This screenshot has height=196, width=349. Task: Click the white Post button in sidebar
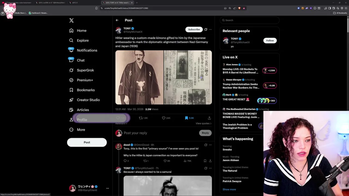[x=87, y=142]
